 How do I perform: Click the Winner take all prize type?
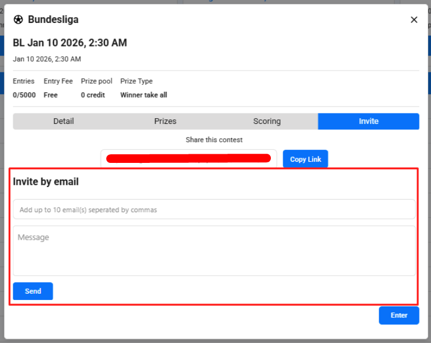143,95
